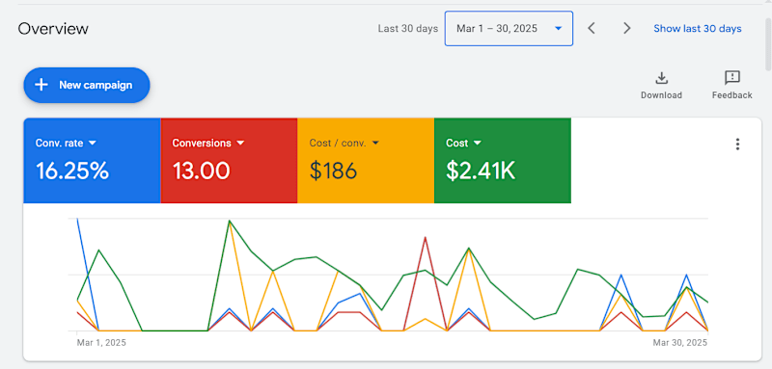Open the three-dot more options menu
The width and height of the screenshot is (772, 369).
click(737, 144)
